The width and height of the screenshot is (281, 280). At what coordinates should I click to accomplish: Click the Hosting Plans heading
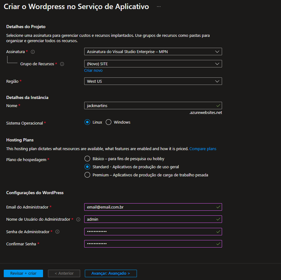point(20,140)
